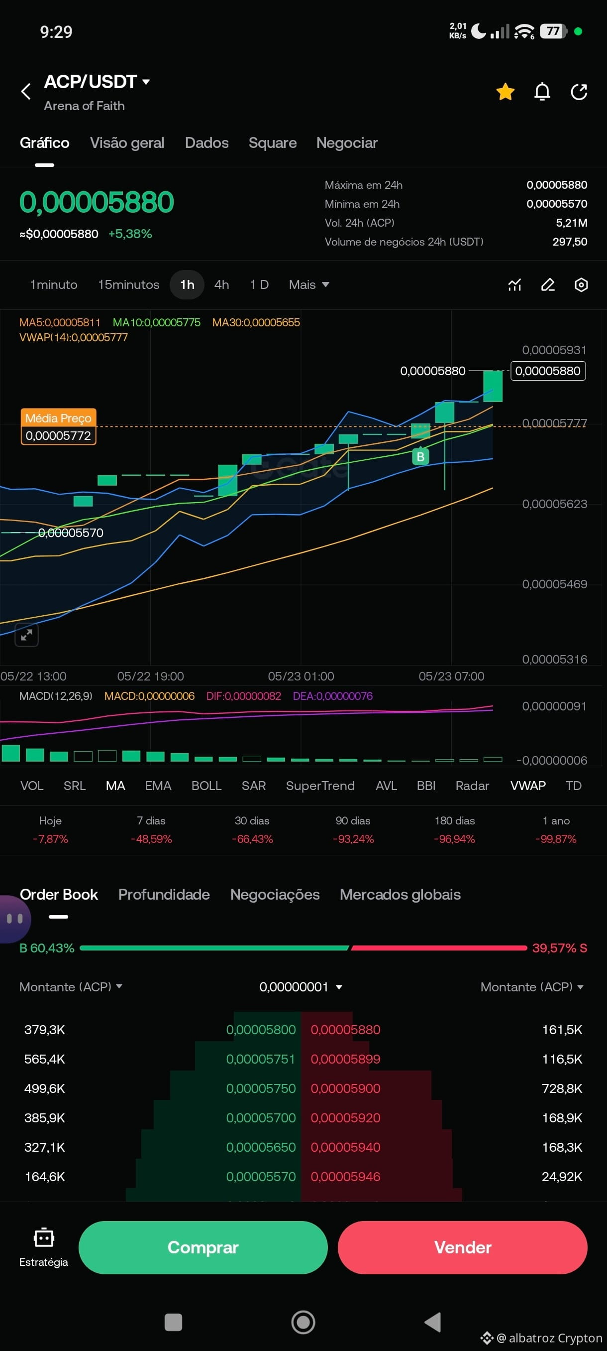Switch to Visão geral tab
Screen dimensions: 607x1351
pos(127,142)
